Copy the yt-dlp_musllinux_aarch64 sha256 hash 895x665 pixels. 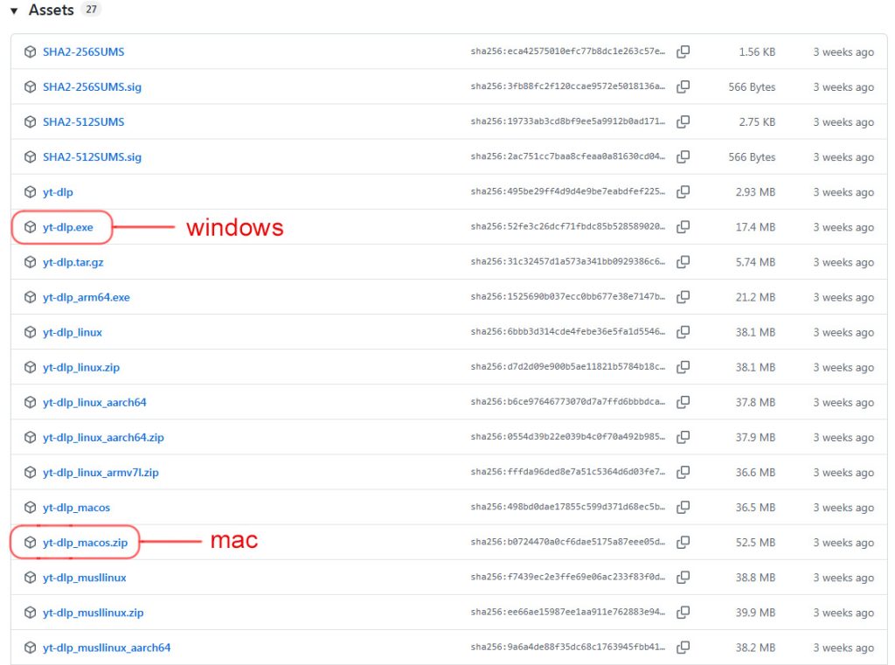click(683, 648)
